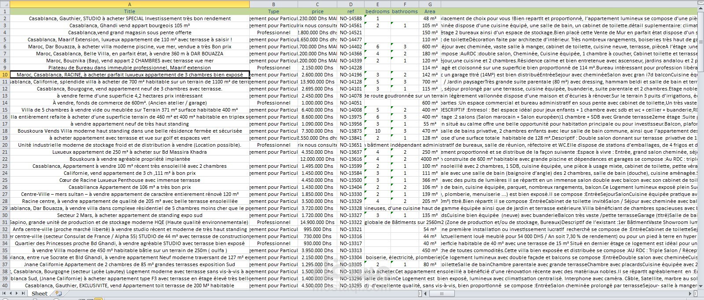This screenshot has height=300, width=704.
Task: Select price cell 14.900.000 Dhs
Action: pos(317,222)
